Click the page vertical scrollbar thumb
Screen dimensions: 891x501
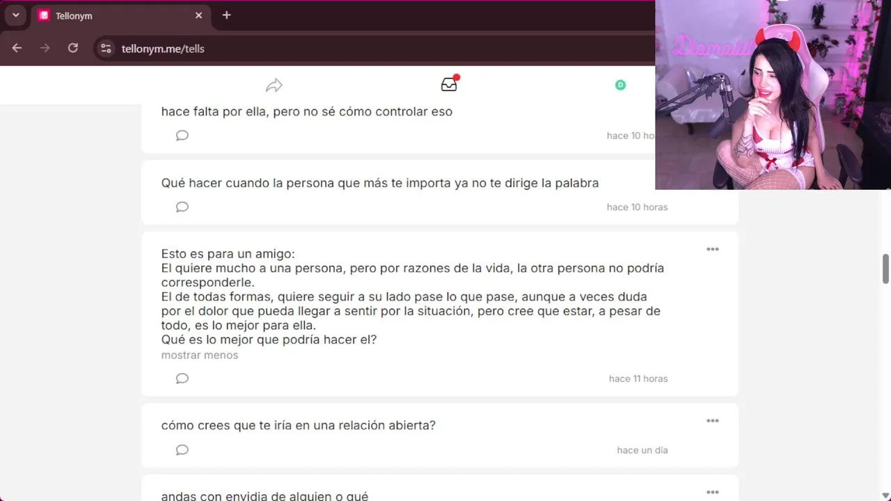click(x=885, y=269)
